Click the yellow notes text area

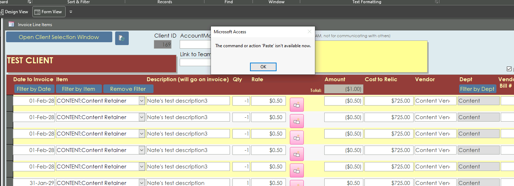point(371,57)
